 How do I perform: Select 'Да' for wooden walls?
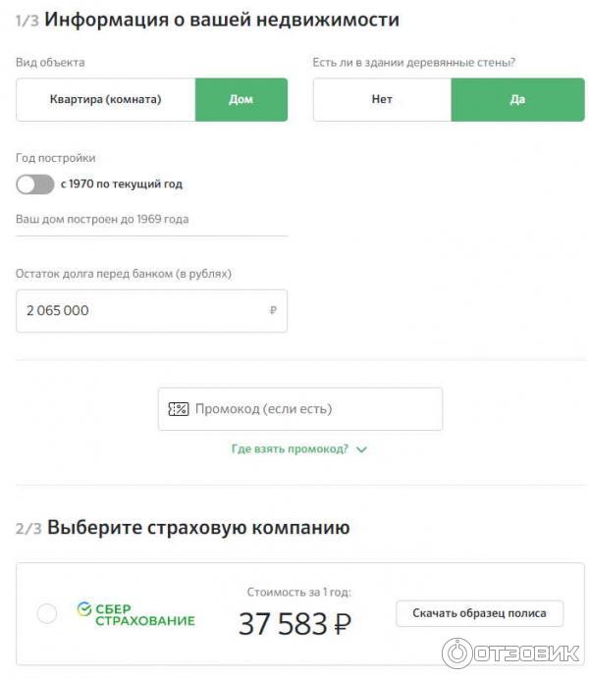click(517, 100)
